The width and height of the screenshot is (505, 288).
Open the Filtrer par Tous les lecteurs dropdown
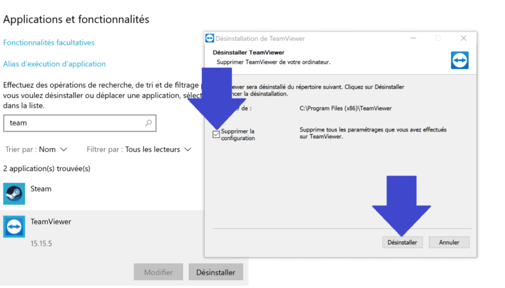pos(139,149)
